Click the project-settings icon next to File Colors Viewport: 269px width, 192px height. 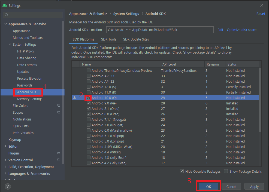(x=58, y=105)
